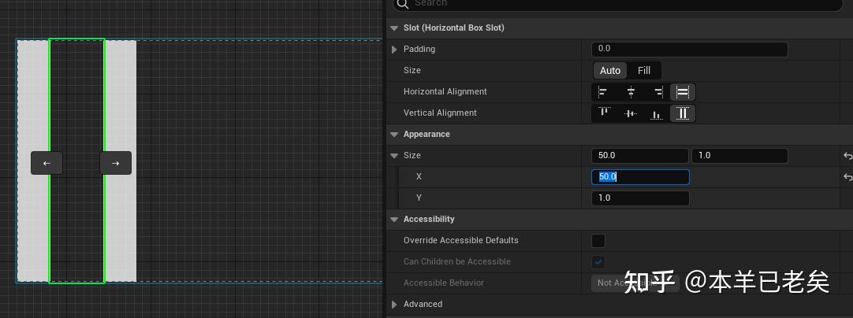Click the Size Y input field
Image resolution: width=853 pixels, height=318 pixels.
coord(640,198)
